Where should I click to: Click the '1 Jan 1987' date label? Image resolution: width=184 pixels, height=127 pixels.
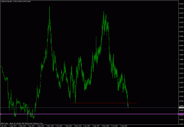pyautogui.click(x=59, y=126)
